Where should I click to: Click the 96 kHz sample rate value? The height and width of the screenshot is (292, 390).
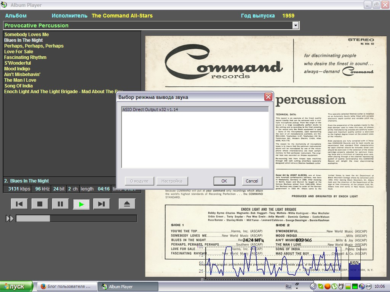[x=42, y=189]
